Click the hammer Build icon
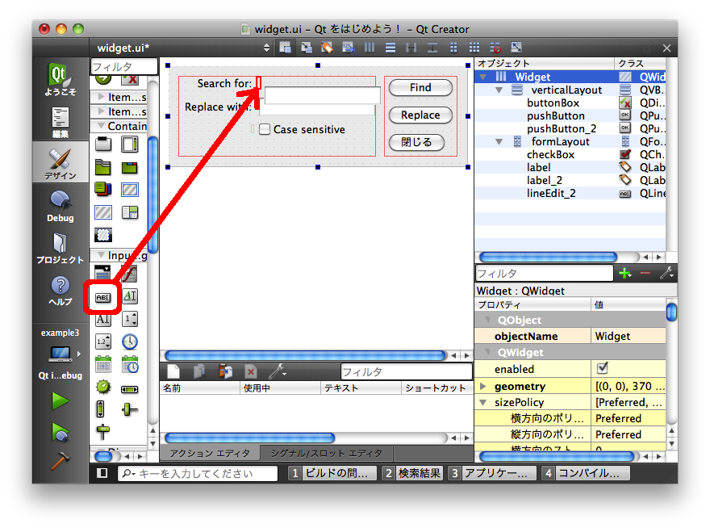Image resolution: width=710 pixels, height=528 pixels. (60, 463)
